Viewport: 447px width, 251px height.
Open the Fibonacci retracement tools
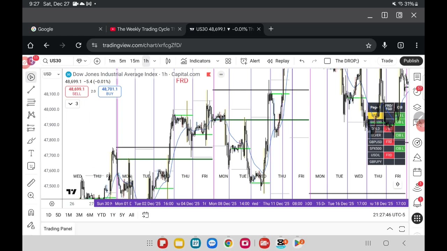(x=31, y=102)
